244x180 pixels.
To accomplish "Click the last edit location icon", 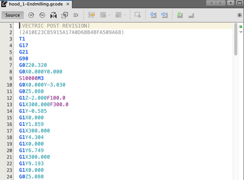I will coord(91,15).
